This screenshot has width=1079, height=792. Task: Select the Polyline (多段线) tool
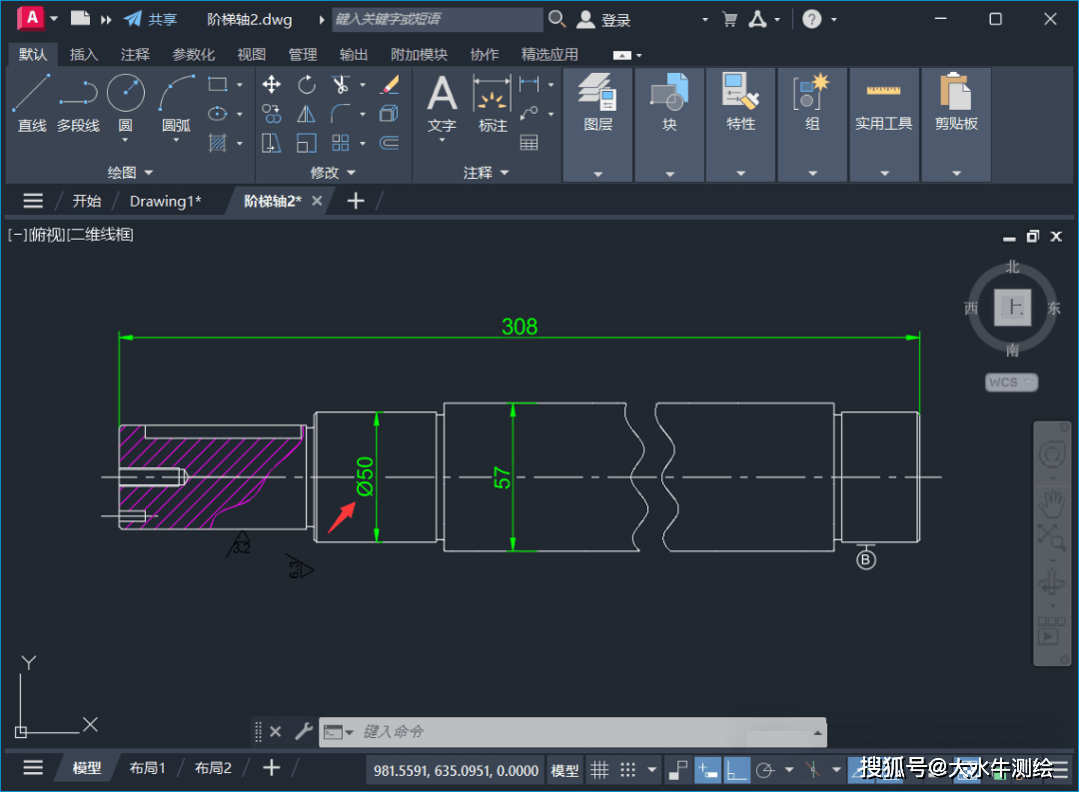coord(78,103)
